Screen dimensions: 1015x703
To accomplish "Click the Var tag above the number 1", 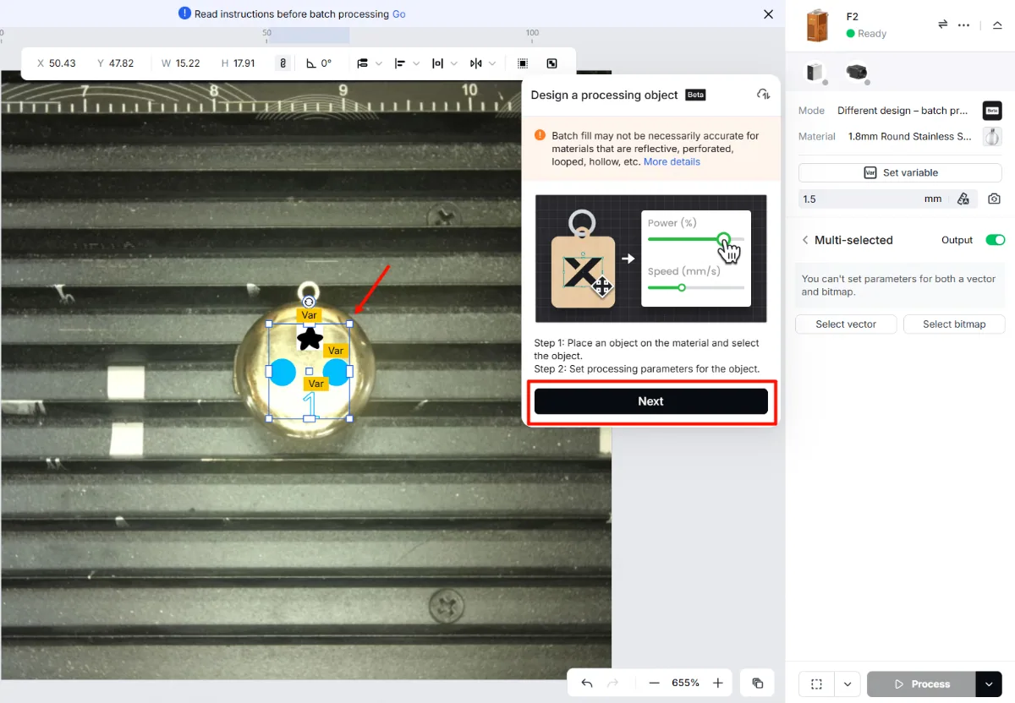I will tap(316, 384).
